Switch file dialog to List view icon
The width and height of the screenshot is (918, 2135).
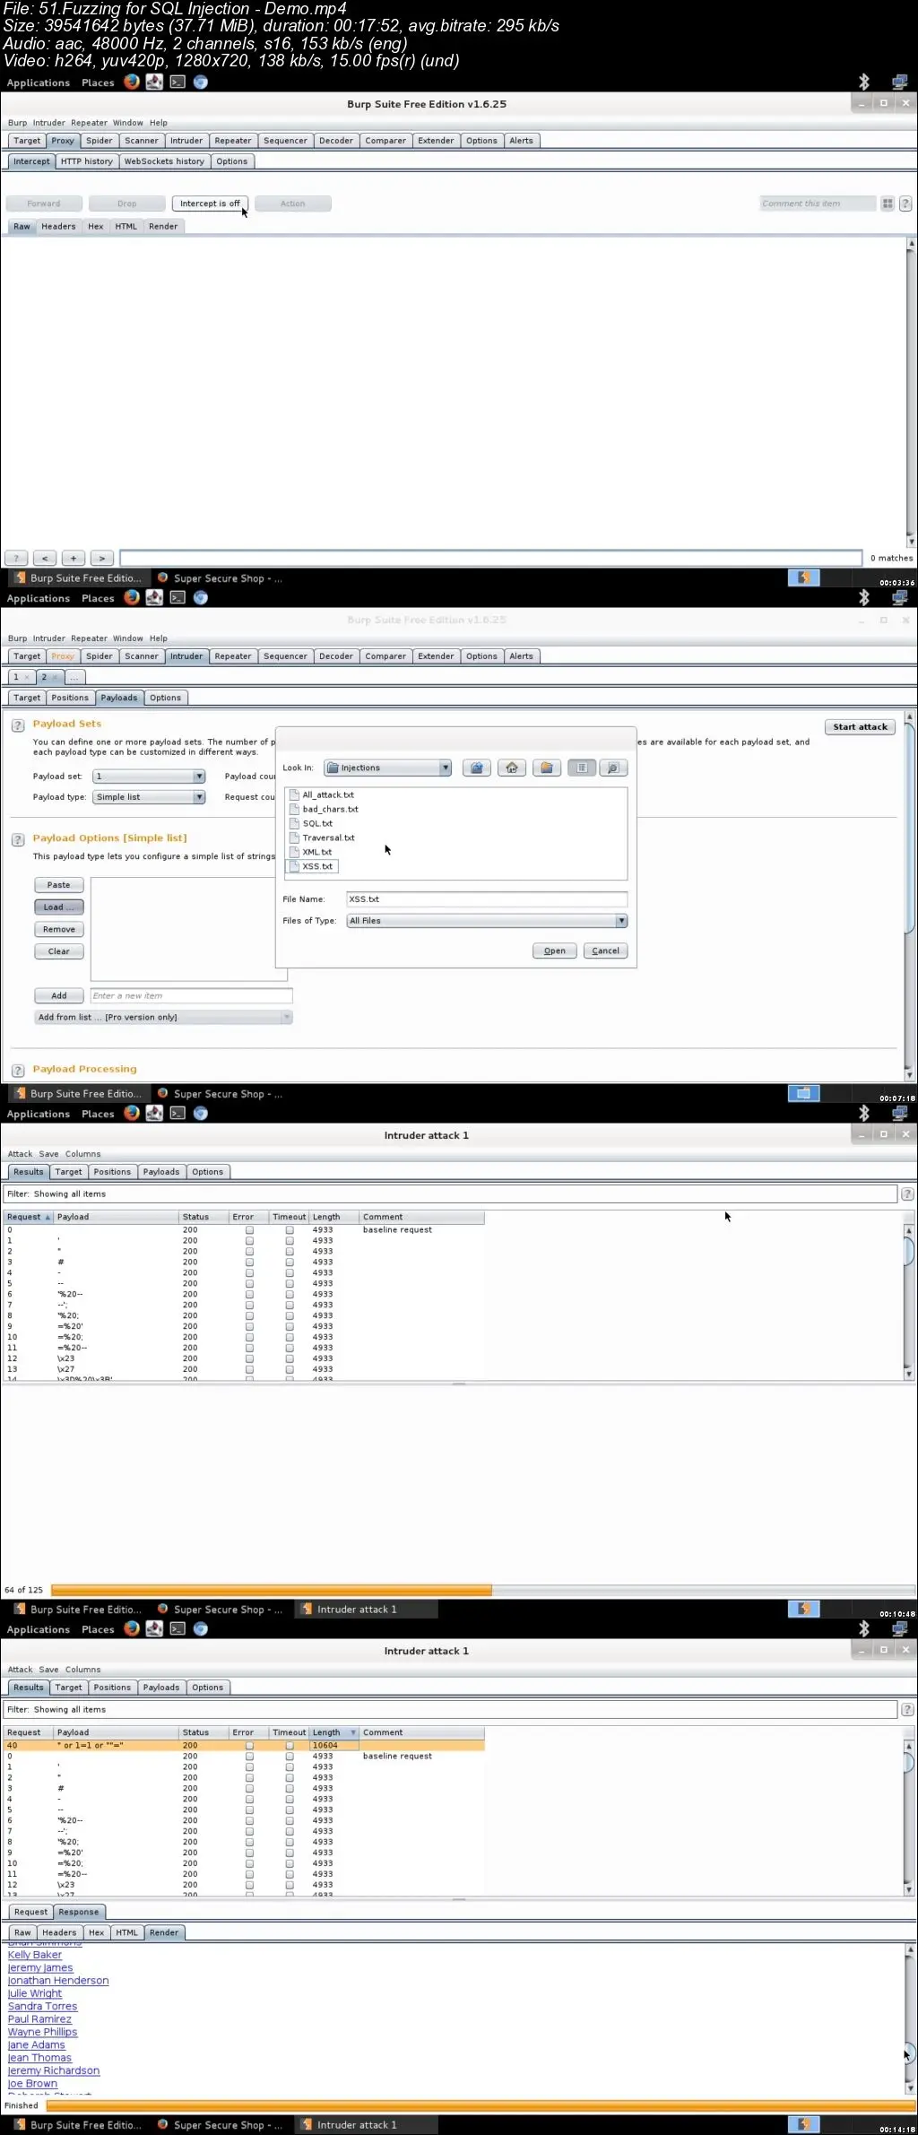click(581, 768)
